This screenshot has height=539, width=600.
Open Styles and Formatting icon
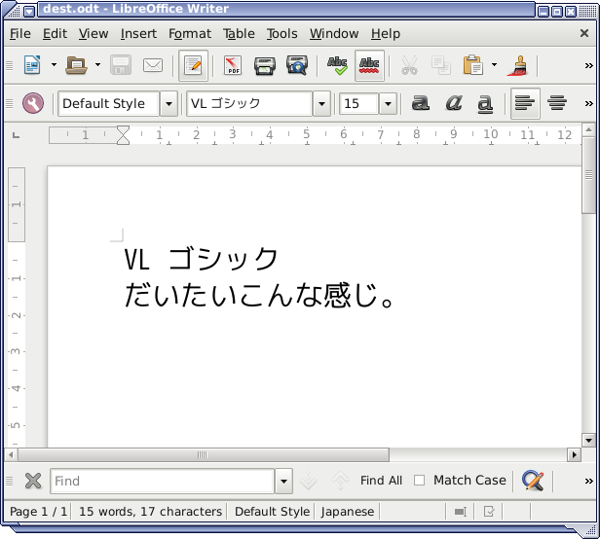33,103
